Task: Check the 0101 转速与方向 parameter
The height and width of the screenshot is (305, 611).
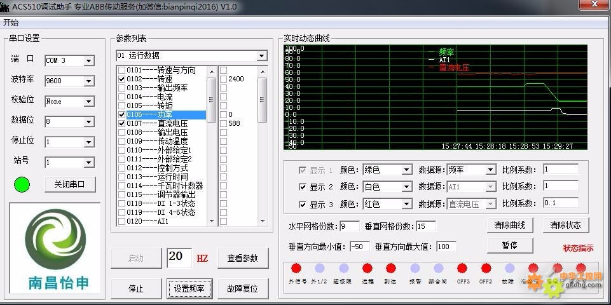Action: [121, 71]
